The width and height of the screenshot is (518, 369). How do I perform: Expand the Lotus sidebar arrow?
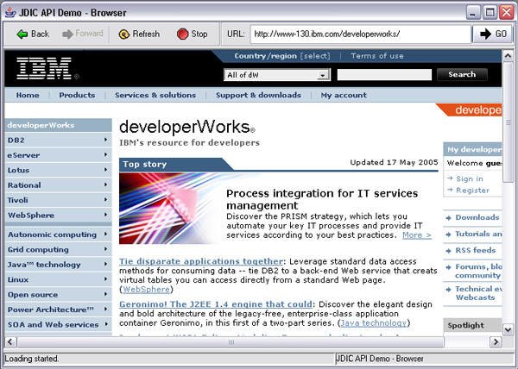[105, 170]
